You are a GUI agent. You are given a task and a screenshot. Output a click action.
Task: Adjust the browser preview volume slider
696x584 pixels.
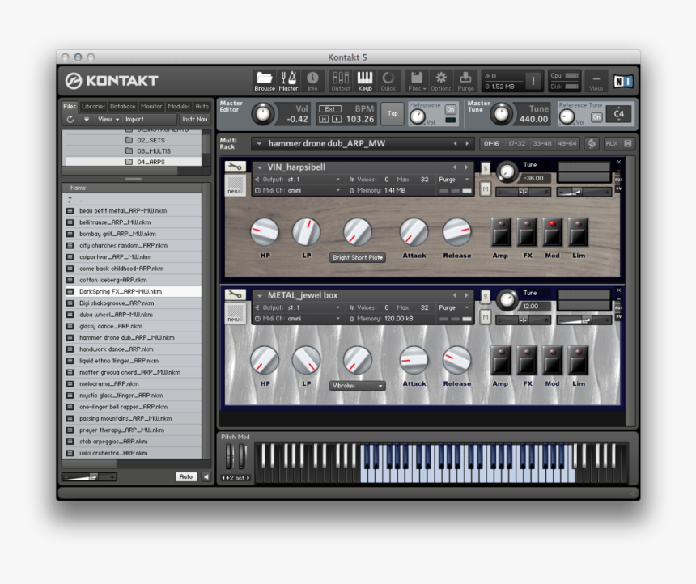(x=89, y=477)
